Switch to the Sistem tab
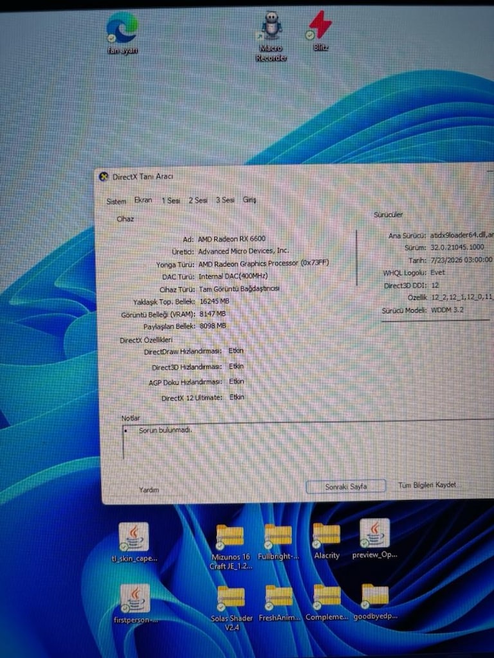Image resolution: width=494 pixels, height=658 pixels. [x=116, y=201]
